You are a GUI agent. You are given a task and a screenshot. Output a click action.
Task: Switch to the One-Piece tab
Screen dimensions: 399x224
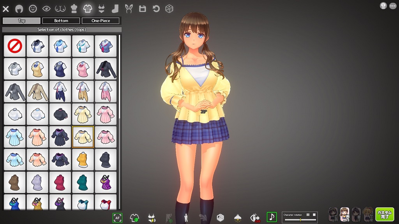[101, 21]
